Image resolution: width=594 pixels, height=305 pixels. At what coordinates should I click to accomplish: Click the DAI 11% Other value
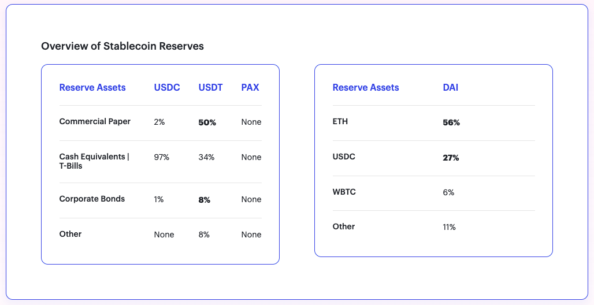pyautogui.click(x=449, y=227)
